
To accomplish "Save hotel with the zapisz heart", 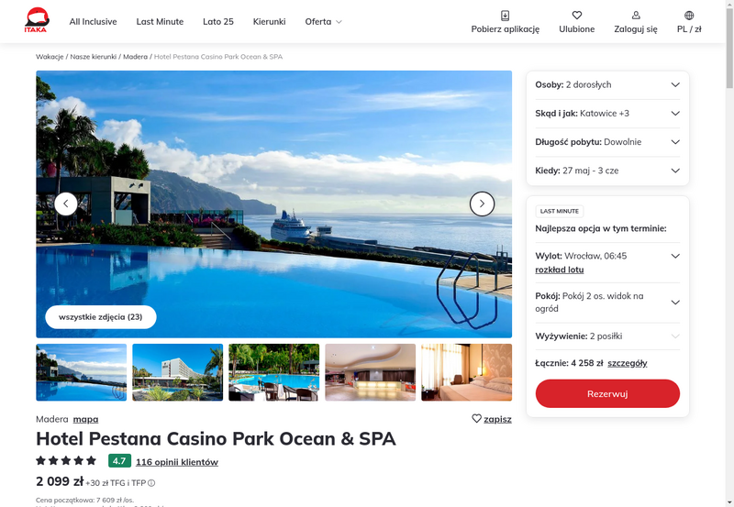I will [x=476, y=419].
